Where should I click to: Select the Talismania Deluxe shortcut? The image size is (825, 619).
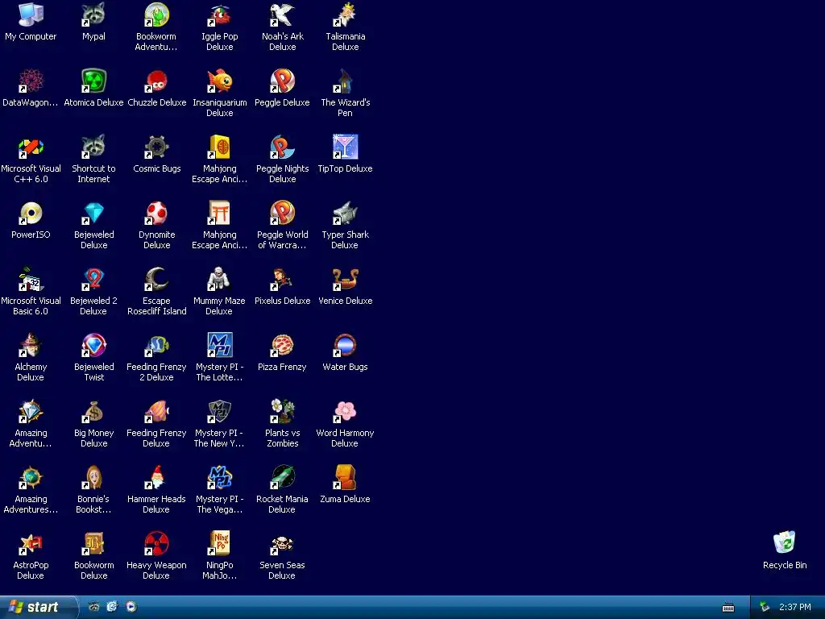[345, 15]
